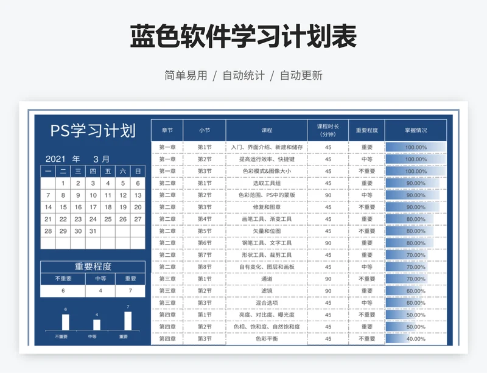Select course cell 色相、饱和度、自然饱和度
The height and width of the screenshot is (373, 487).
click(267, 327)
